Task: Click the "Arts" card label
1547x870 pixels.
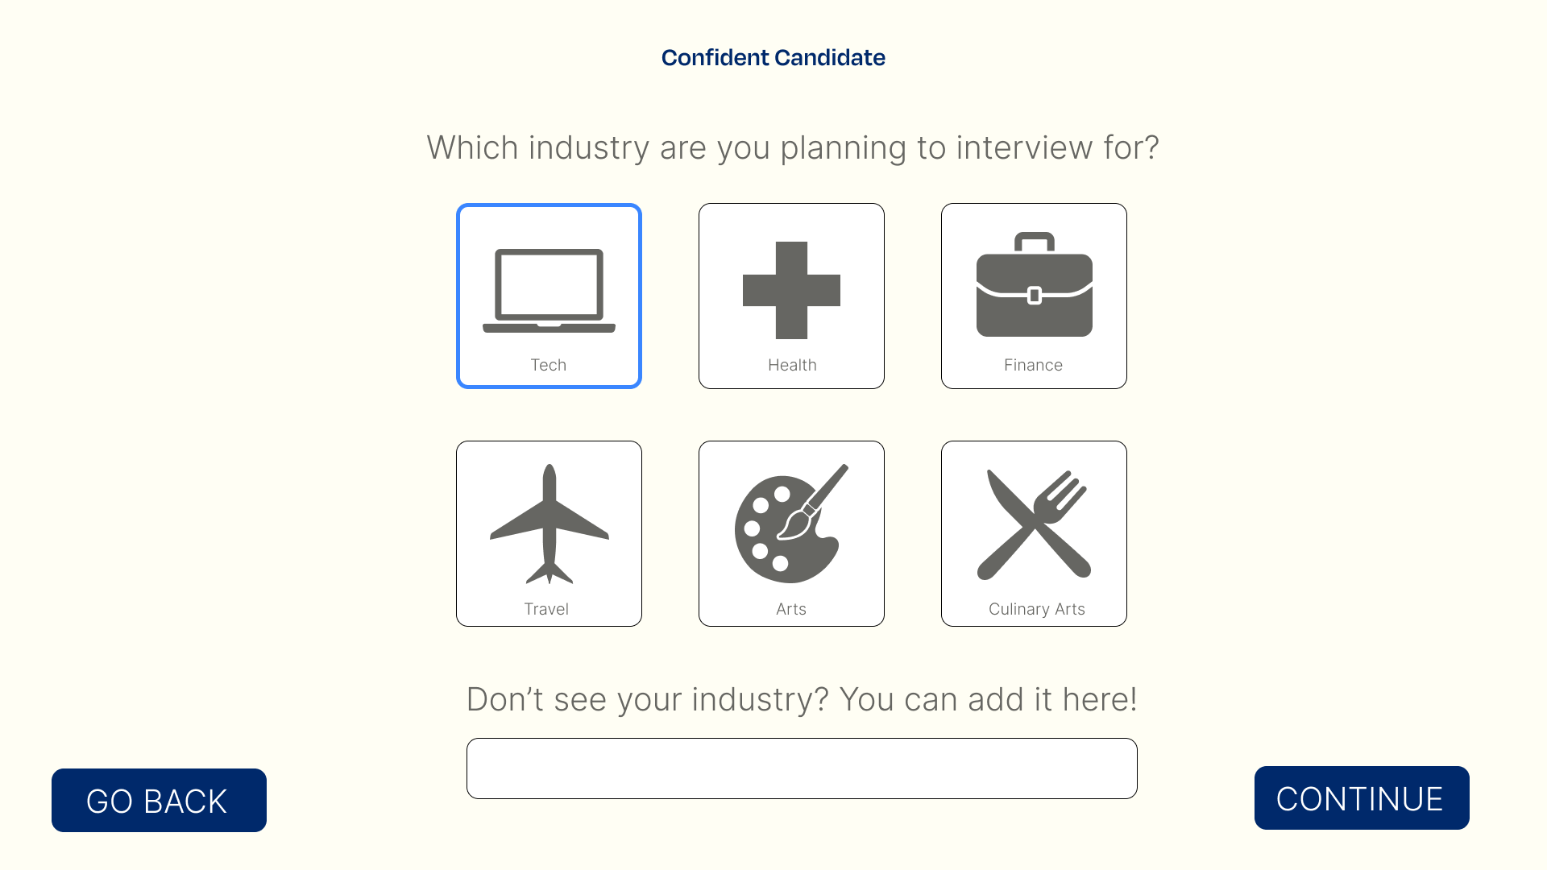Action: pos(791,609)
